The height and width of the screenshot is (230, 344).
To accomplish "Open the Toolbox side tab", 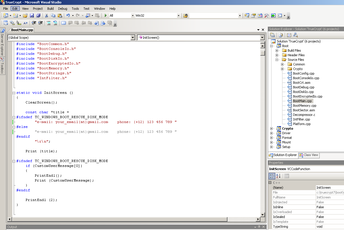I will click(x=2, y=66).
